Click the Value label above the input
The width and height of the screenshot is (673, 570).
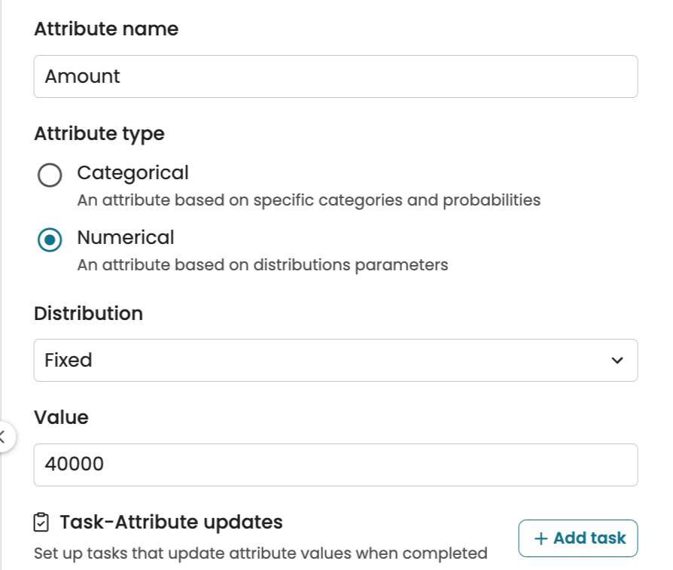pyautogui.click(x=61, y=417)
